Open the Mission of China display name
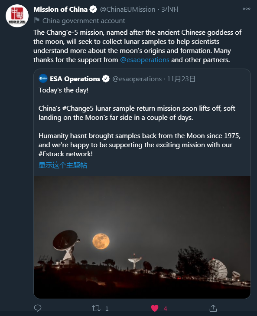 (x=60, y=9)
